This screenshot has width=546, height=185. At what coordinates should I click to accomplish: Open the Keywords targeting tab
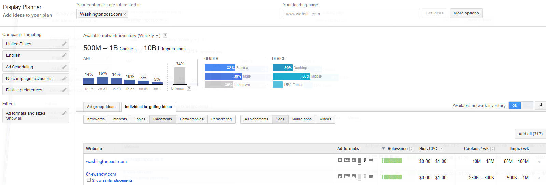click(96, 119)
